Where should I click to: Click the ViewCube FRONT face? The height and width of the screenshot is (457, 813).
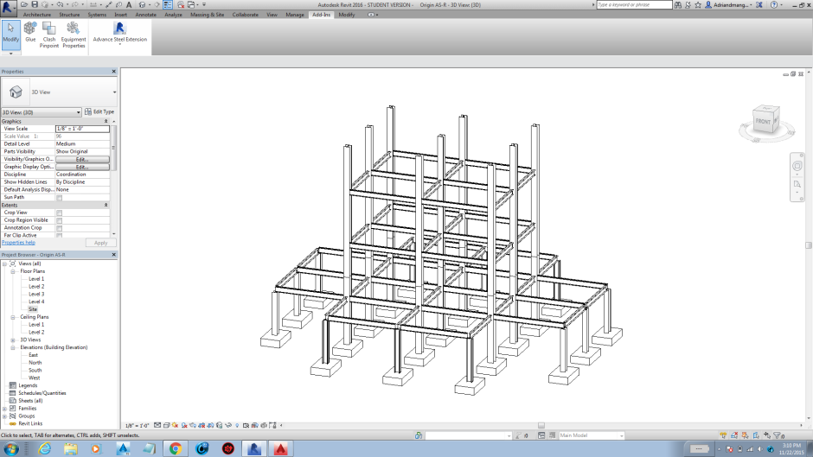click(764, 121)
